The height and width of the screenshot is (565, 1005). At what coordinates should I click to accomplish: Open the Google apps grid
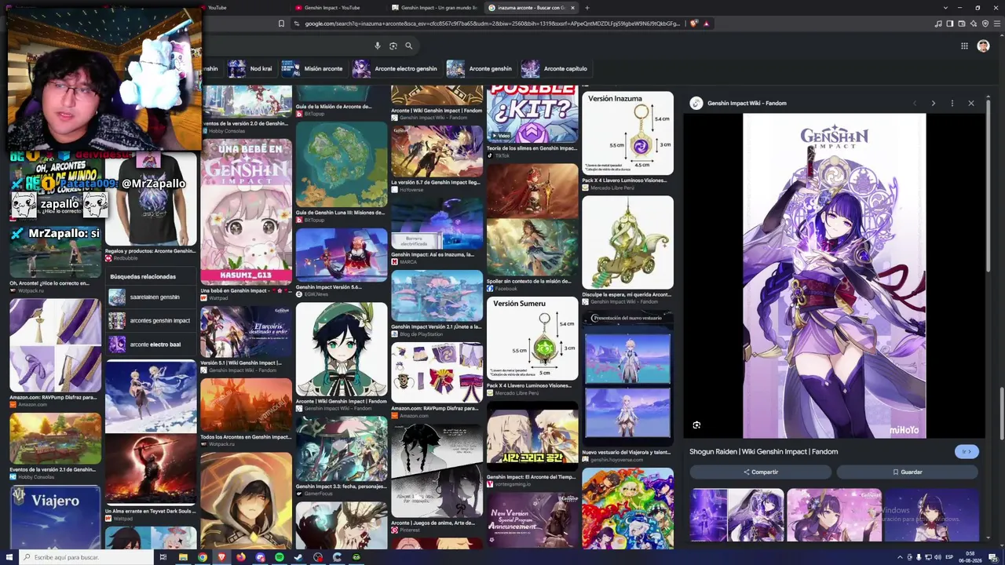click(x=964, y=46)
